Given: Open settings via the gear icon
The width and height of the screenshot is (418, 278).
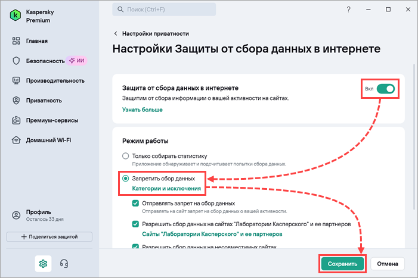Looking at the screenshot, I should point(43,264).
